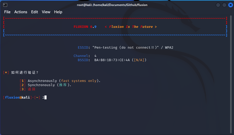Screen dimensions: 234x135
Task: Click the Channel 4 line
Action: [85, 56]
